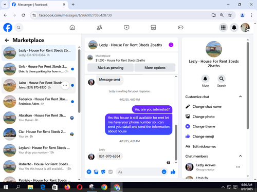Open Cia conversation

(39, 134)
